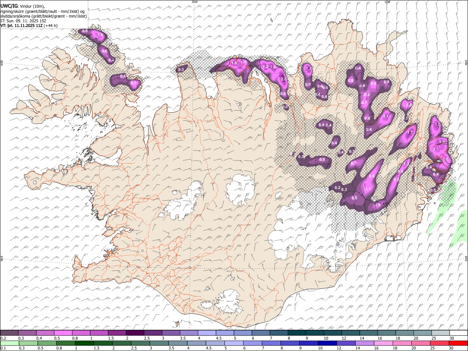
Task: Click the white 30 snow legend swatch
Action: point(458,333)
